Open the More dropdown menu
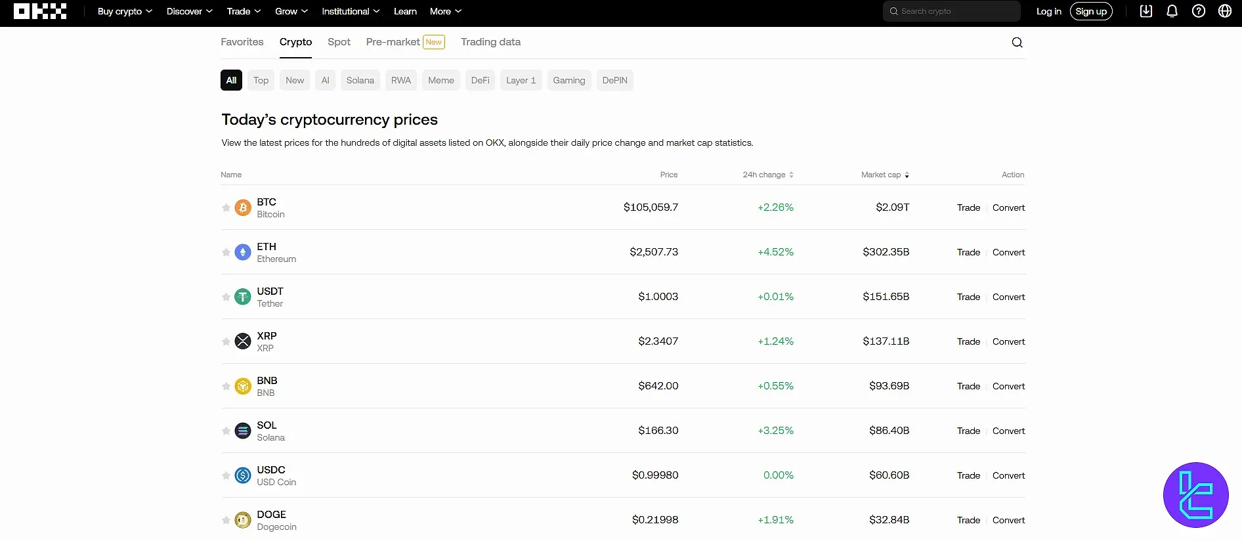This screenshot has width=1242, height=541. [x=445, y=11]
